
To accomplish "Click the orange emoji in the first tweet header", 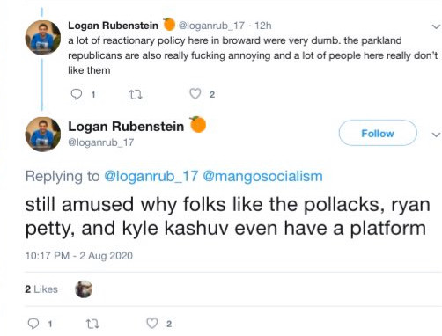I will point(169,24).
